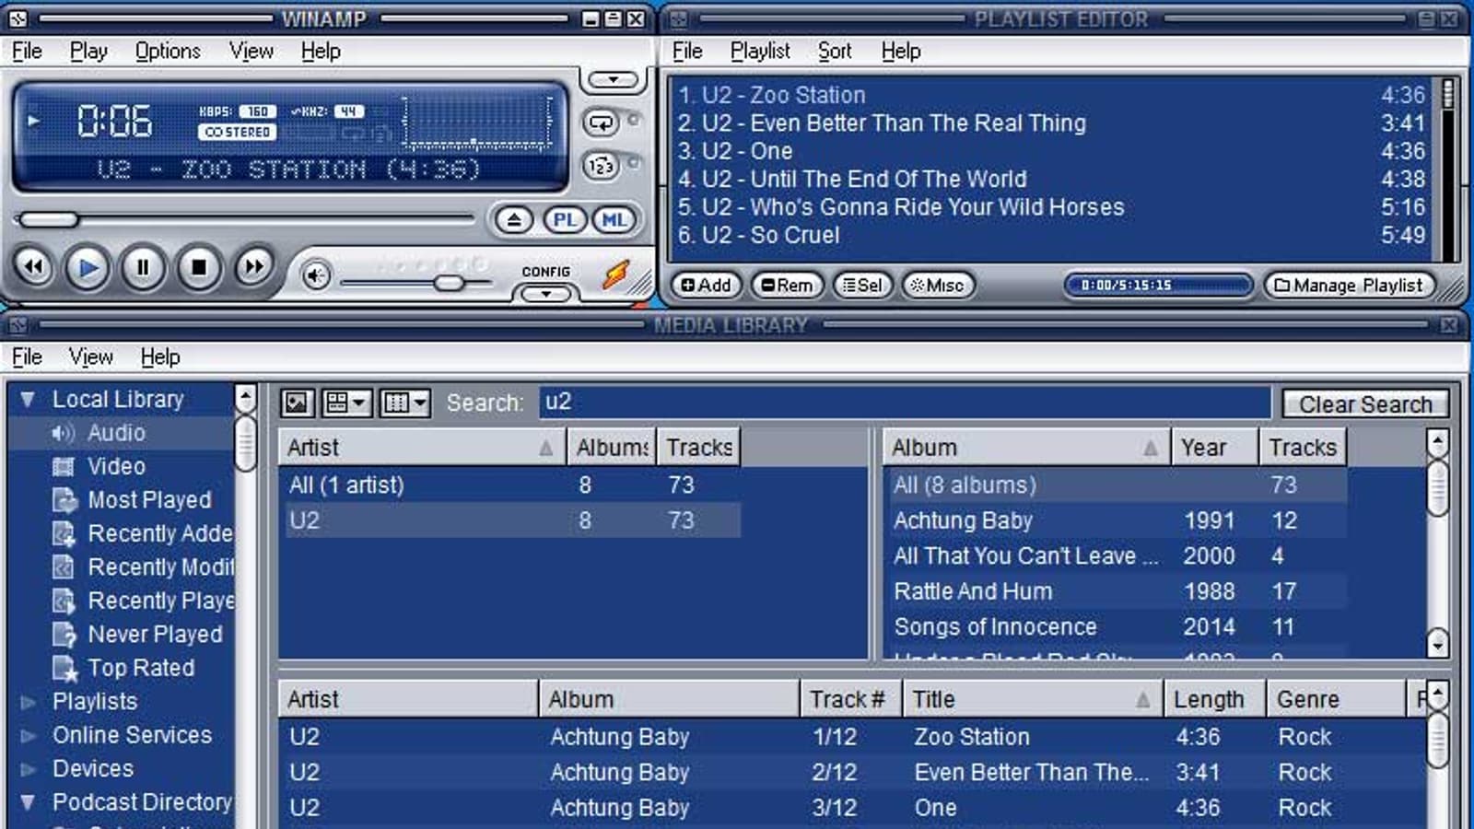Skip to next track button
Screen dimensions: 1474x829
(253, 268)
